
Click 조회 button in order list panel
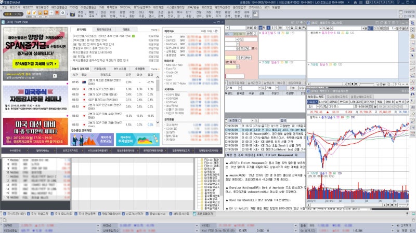[292, 88]
